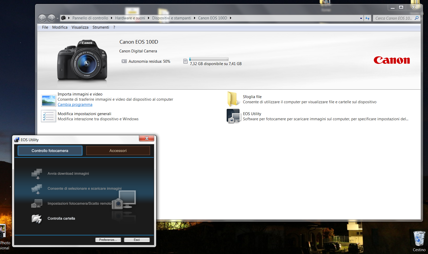Open the Cestino recycle bin
This screenshot has height=254, width=428.
pos(419,239)
